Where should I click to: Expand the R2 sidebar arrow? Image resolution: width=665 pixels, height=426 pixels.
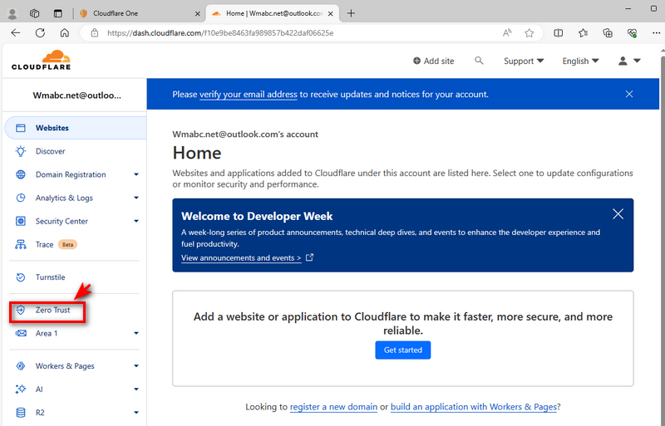(136, 413)
